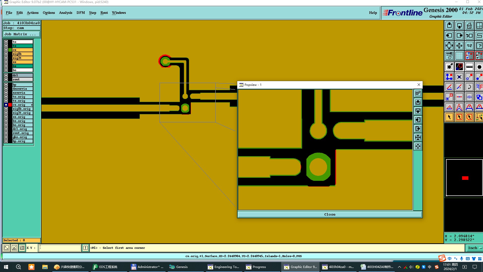Click the zoom 1:2 scale icon

coord(469,46)
